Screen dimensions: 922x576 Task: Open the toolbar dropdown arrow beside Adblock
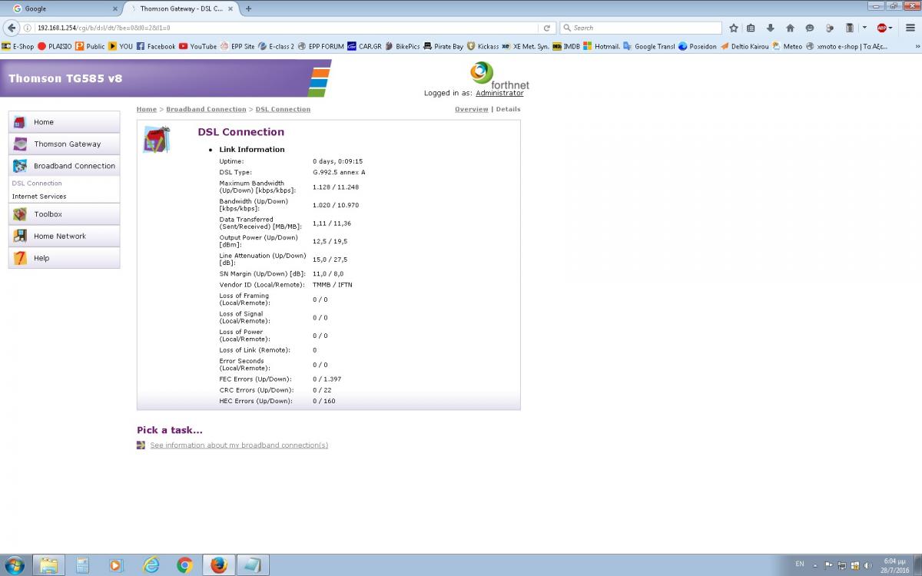tap(864, 28)
